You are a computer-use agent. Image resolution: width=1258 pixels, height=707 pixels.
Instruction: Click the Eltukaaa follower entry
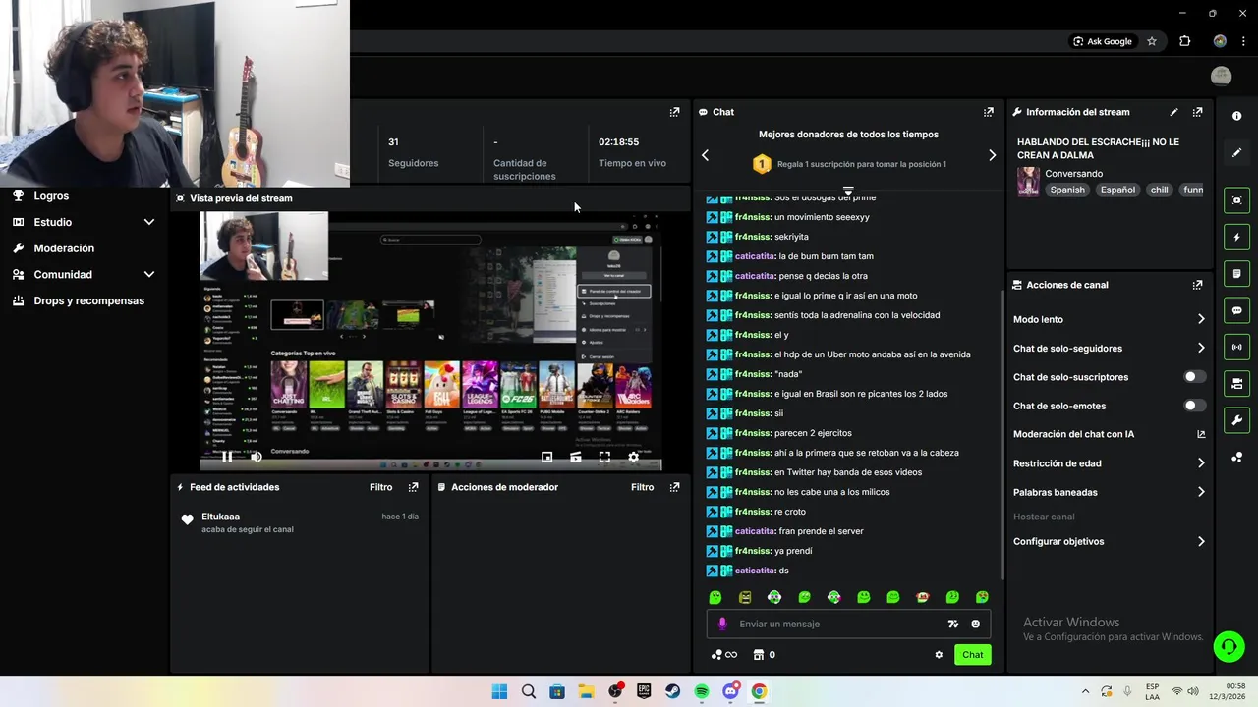[300, 522]
